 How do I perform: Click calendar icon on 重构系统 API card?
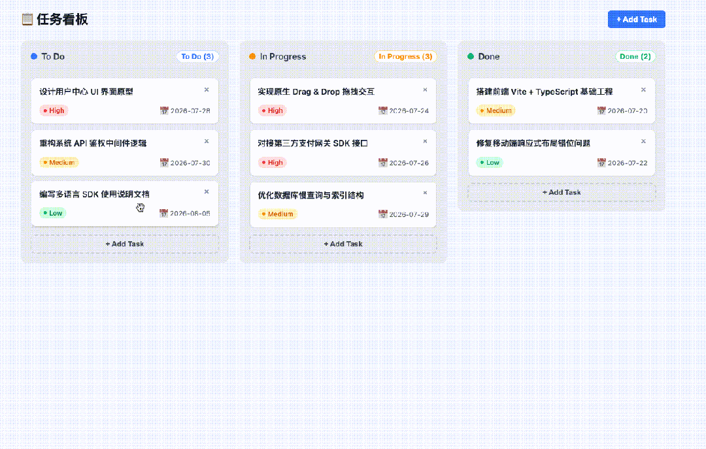[164, 163]
